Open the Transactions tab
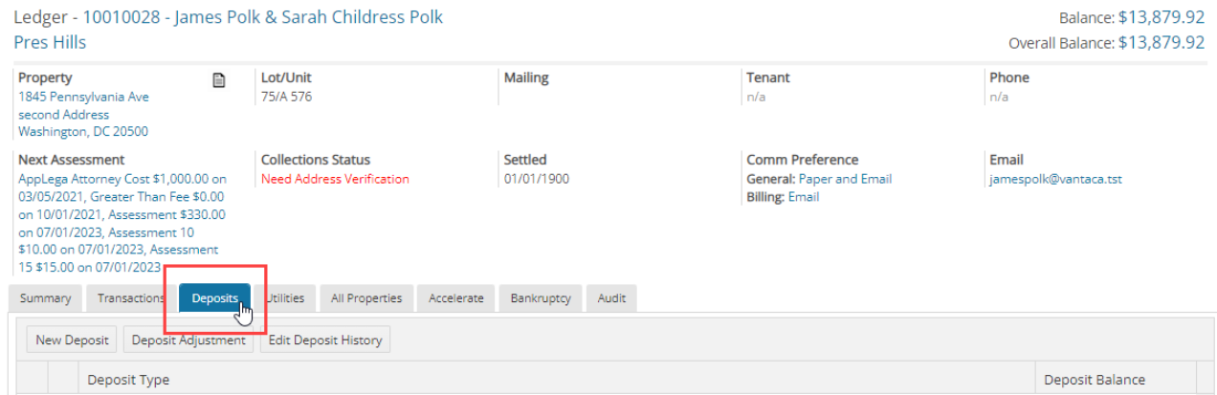The image size is (1217, 395). (131, 298)
